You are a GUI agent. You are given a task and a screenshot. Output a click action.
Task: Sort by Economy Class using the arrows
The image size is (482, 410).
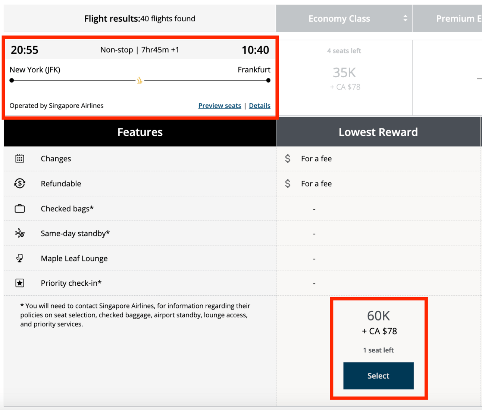pos(405,18)
